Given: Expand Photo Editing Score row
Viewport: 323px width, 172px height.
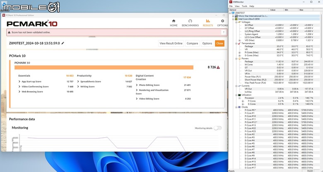Looking at the screenshot, I should point(137,85).
